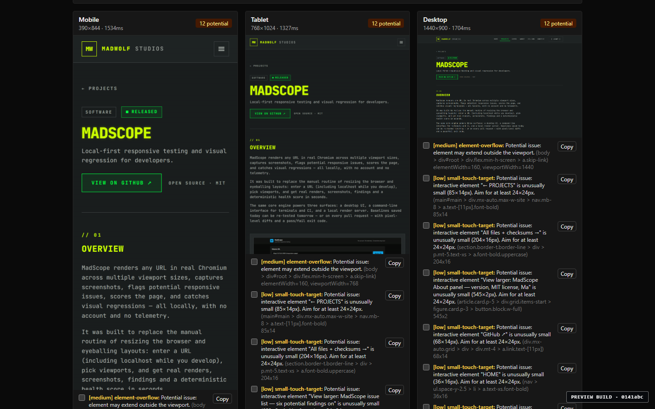
Task: Click "View on GitHub" in Mobile preview
Action: 121,183
